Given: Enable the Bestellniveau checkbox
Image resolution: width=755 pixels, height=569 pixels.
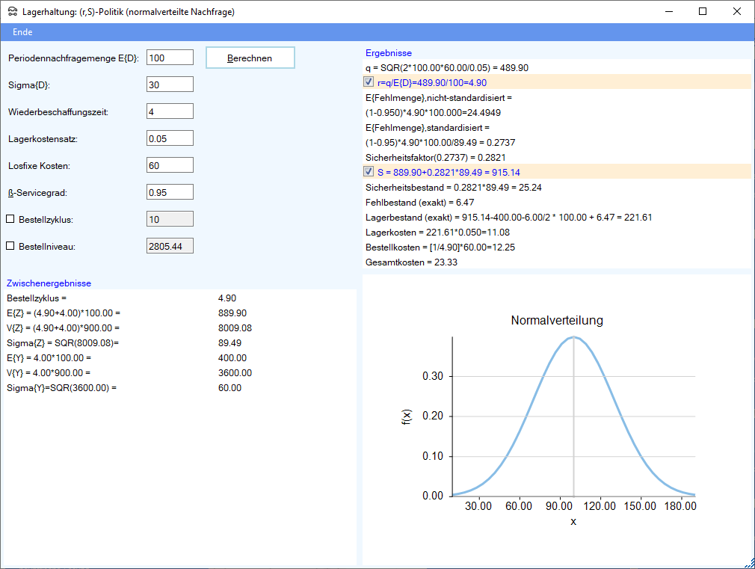Looking at the screenshot, I should click(10, 246).
